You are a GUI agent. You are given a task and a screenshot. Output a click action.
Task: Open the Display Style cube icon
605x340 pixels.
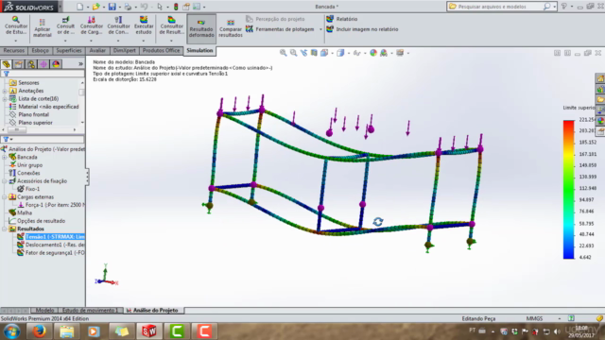tap(340, 53)
